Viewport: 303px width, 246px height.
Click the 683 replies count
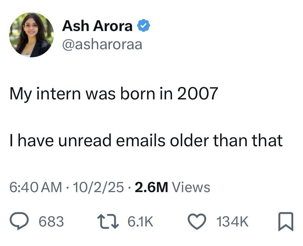(x=51, y=221)
